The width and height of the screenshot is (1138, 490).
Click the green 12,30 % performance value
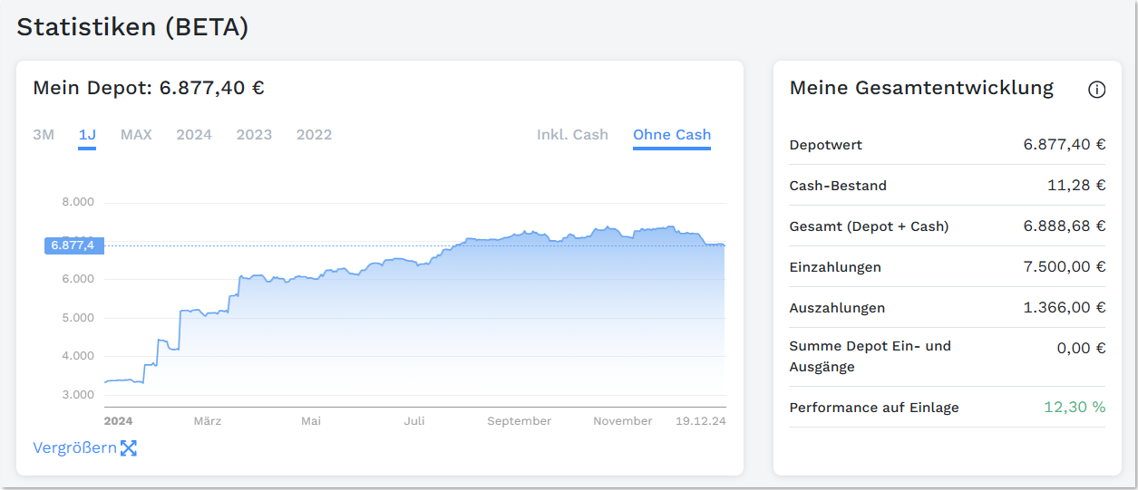tap(1075, 408)
